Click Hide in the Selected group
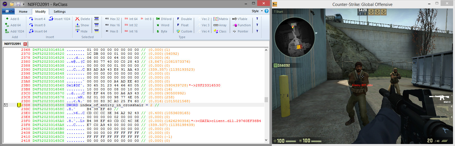This screenshot has width=455, height=146. coord(82,31)
